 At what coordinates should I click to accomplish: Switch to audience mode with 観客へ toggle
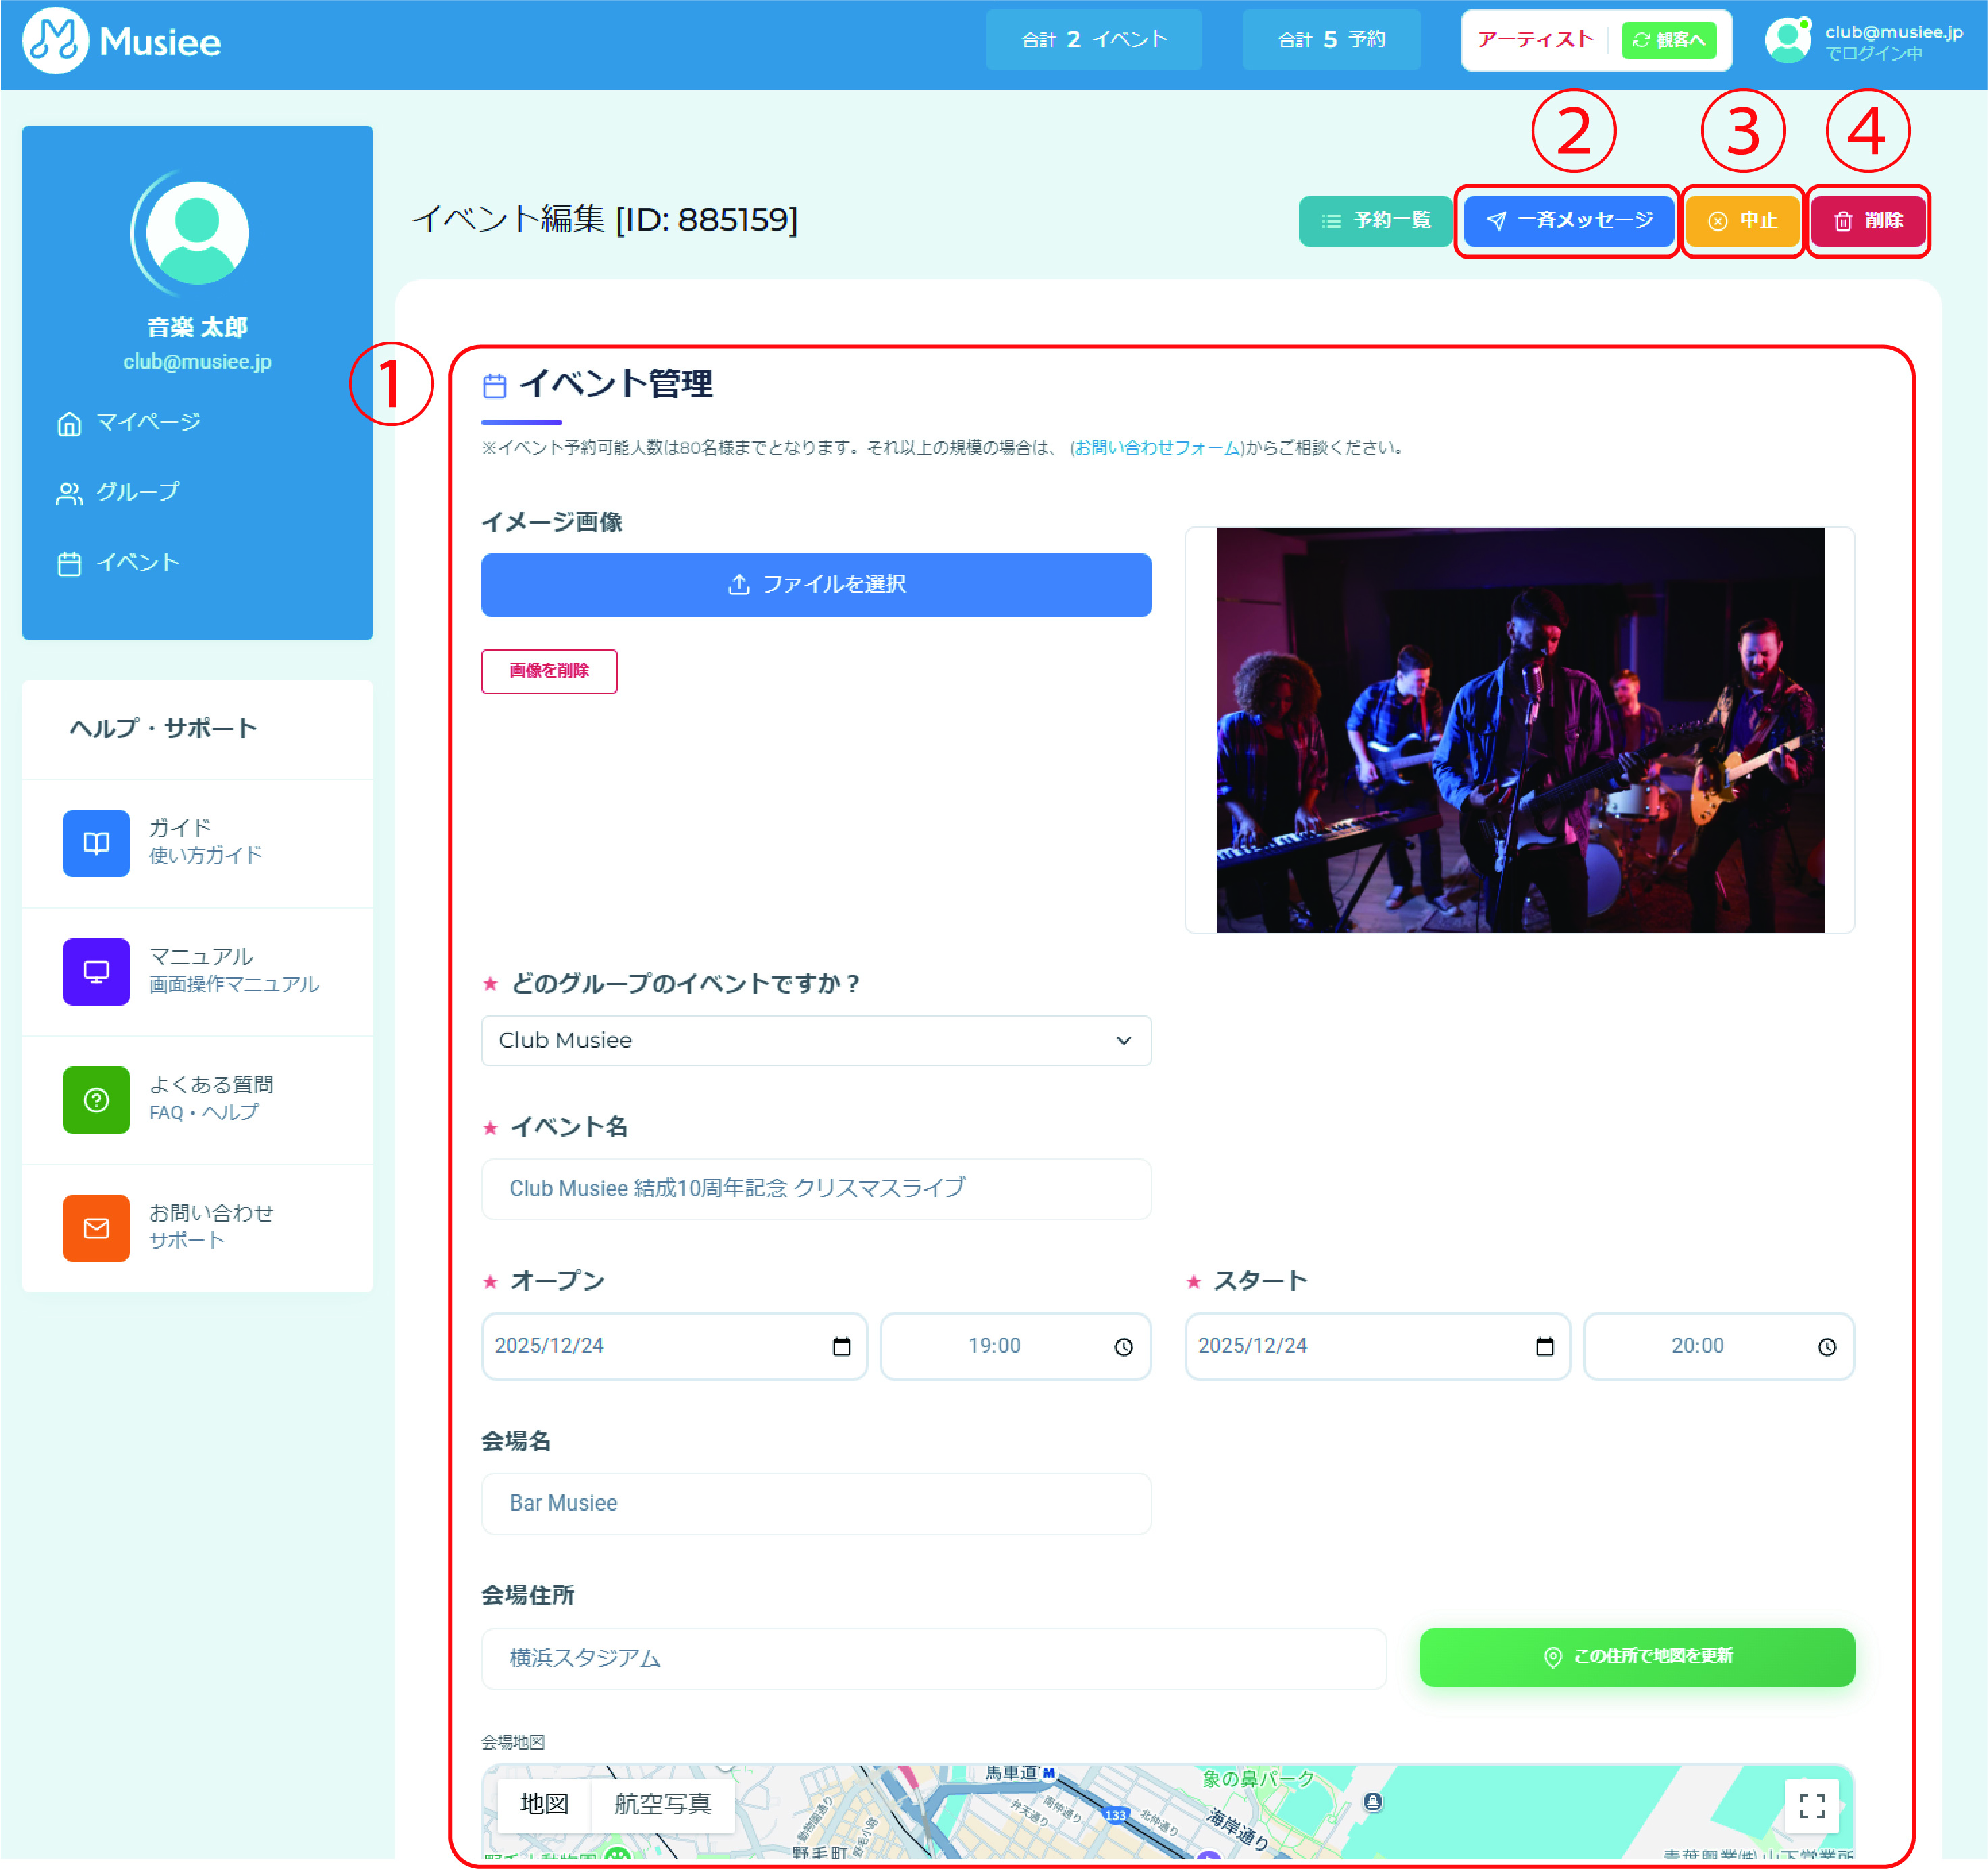click(1668, 41)
